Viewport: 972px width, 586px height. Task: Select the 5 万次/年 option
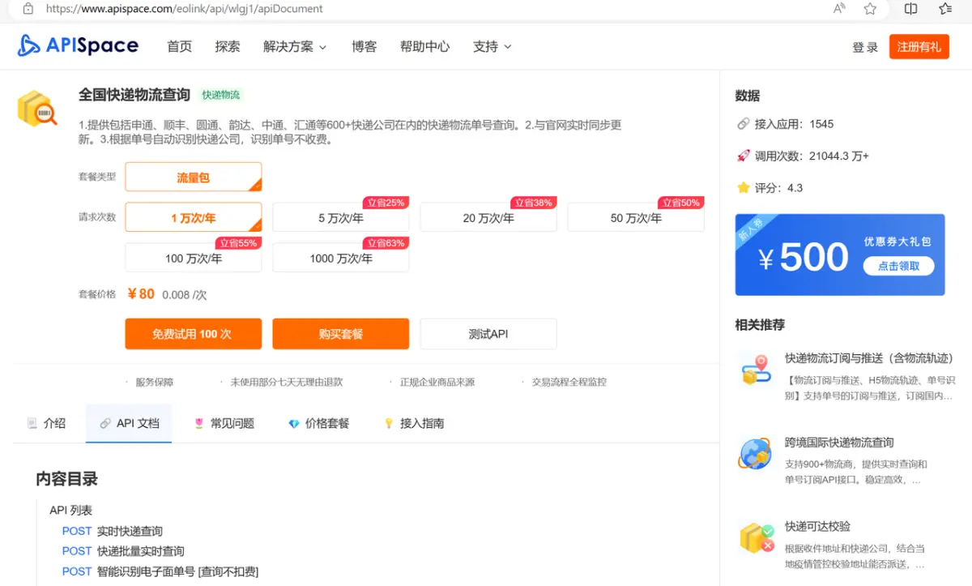click(x=340, y=217)
